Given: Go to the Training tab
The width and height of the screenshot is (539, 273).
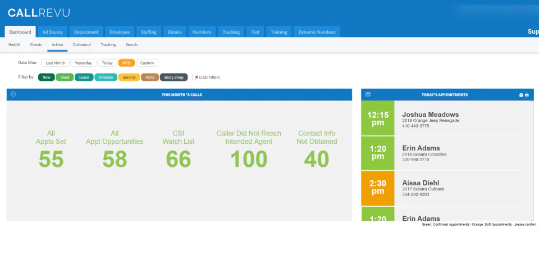Looking at the screenshot, I should 279,32.
